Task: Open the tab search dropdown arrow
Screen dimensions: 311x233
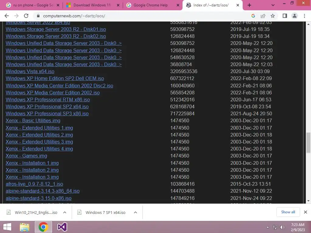Action: (x=273, y=5)
